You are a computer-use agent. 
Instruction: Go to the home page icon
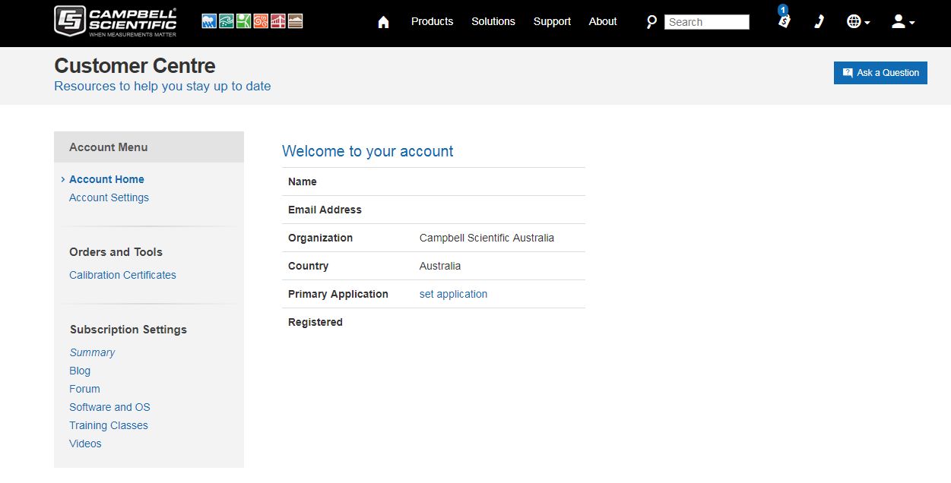pos(383,22)
